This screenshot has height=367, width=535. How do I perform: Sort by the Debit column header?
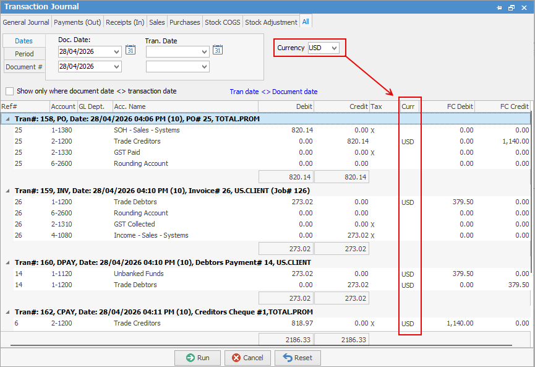pyautogui.click(x=286, y=106)
